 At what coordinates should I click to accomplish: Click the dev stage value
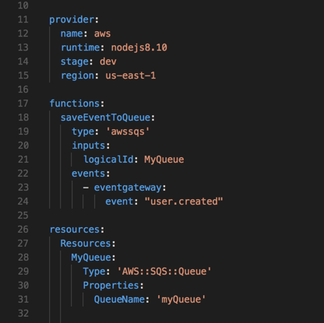[108, 61]
